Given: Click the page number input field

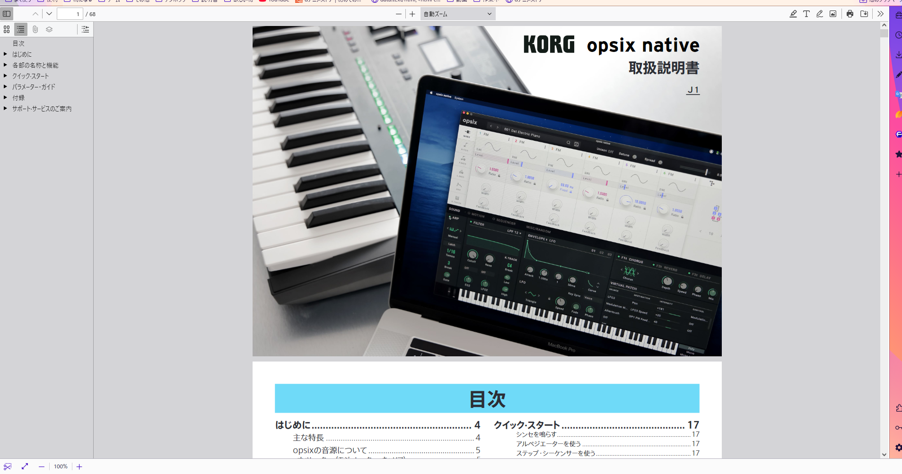Looking at the screenshot, I should coord(70,14).
